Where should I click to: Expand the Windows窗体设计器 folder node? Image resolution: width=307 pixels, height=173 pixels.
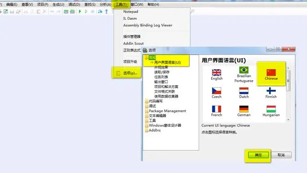click(147, 125)
